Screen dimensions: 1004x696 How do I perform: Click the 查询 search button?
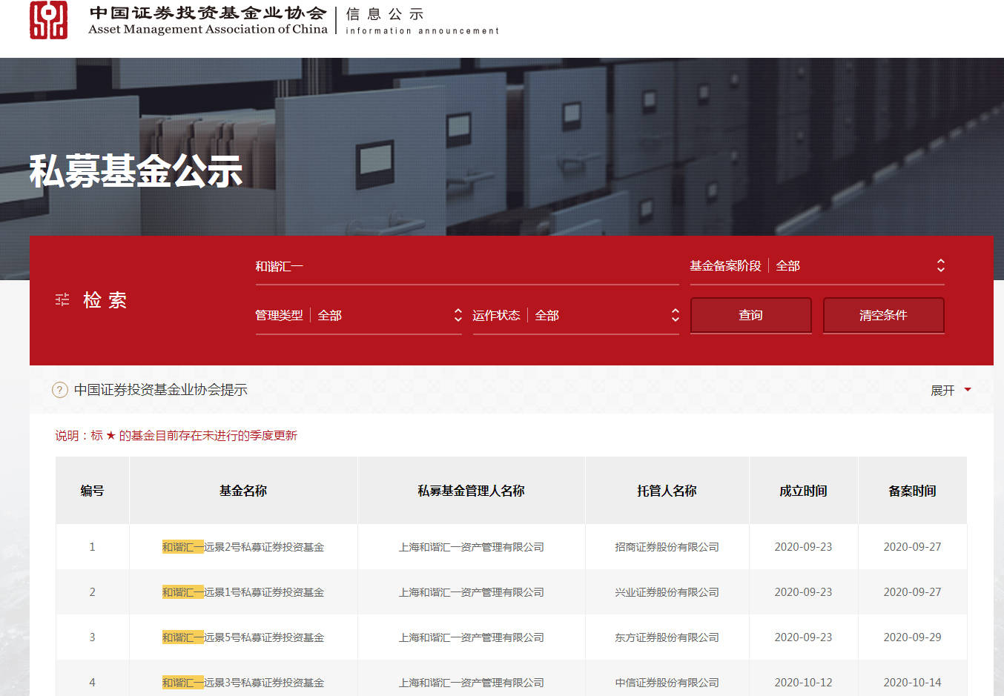[751, 316]
